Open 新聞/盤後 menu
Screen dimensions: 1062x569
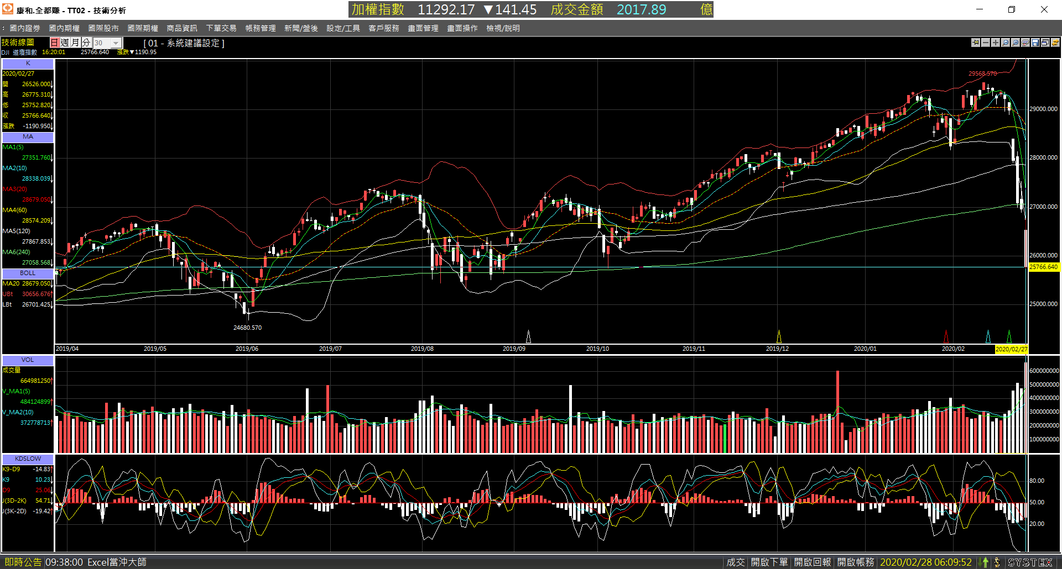pyautogui.click(x=301, y=28)
